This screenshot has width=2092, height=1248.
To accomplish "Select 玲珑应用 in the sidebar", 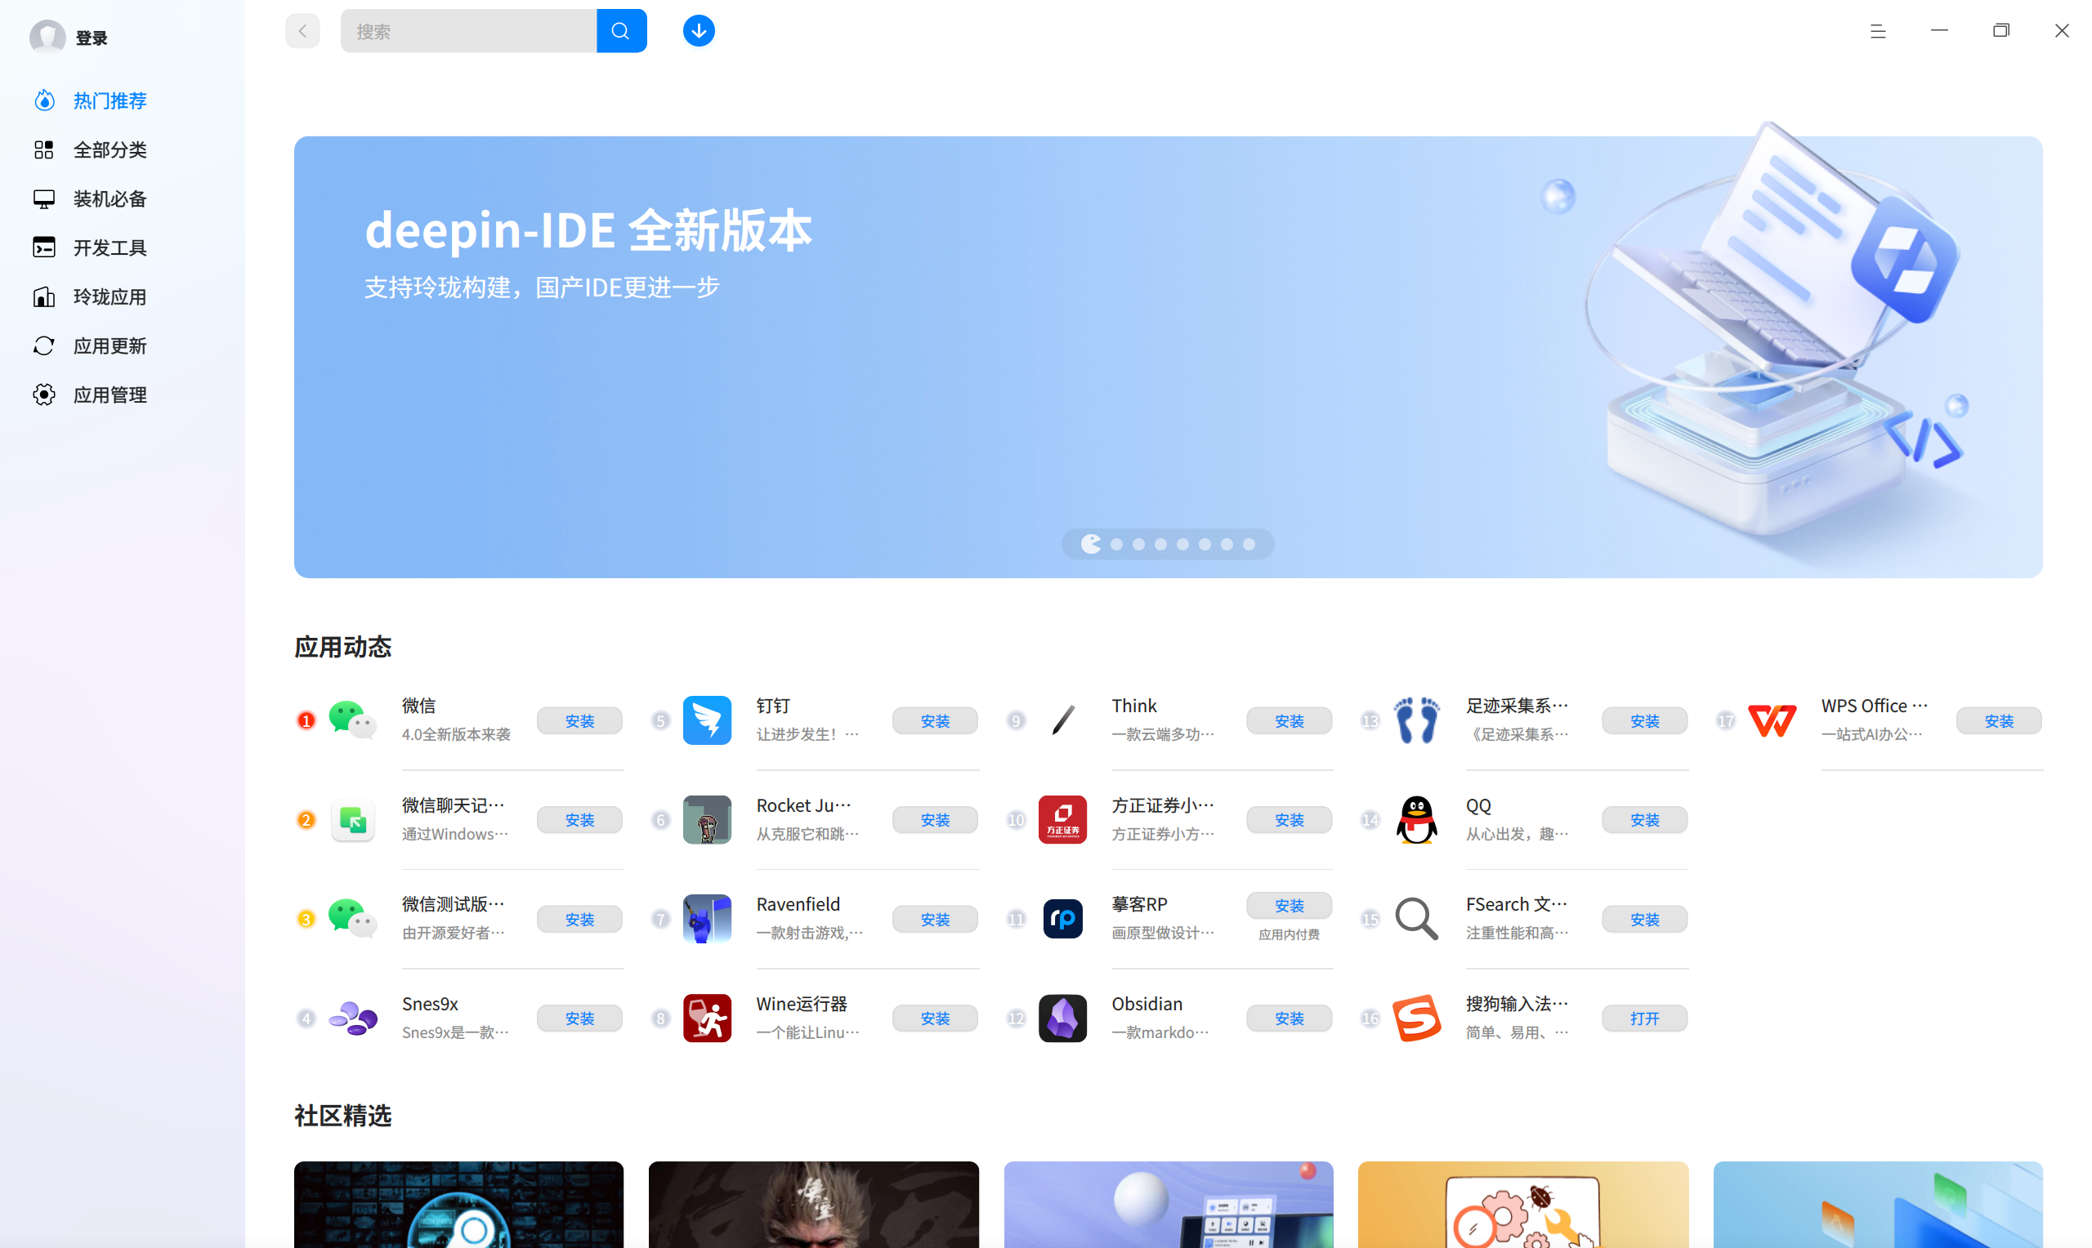I will click(x=110, y=296).
